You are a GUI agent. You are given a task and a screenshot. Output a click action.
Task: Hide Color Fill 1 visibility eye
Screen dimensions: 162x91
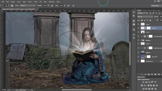[138, 57]
